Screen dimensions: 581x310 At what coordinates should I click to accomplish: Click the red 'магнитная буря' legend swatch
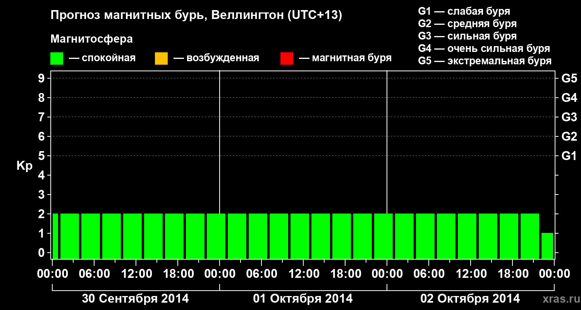pyautogui.click(x=287, y=59)
